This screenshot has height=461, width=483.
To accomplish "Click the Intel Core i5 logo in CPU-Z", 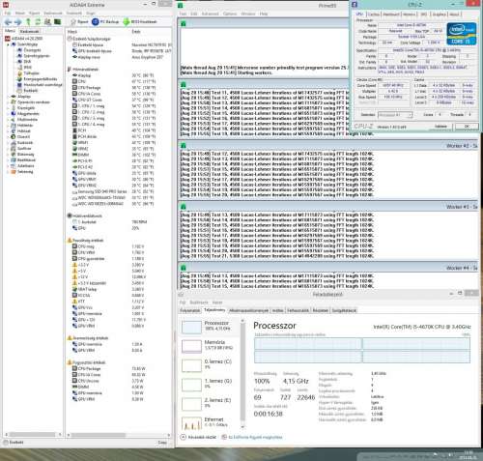I will click(462, 34).
